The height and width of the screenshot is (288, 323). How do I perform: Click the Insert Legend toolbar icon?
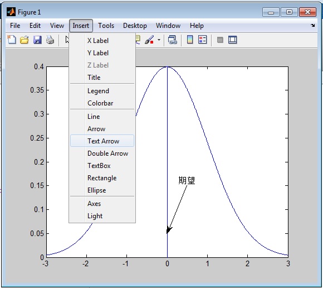[x=203, y=40]
